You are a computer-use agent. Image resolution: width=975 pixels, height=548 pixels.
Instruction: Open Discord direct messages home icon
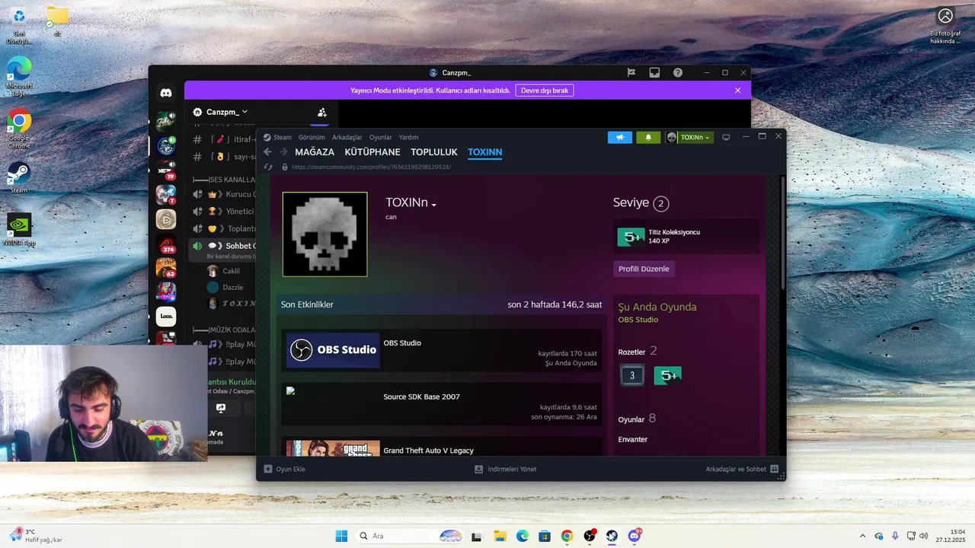pos(166,93)
